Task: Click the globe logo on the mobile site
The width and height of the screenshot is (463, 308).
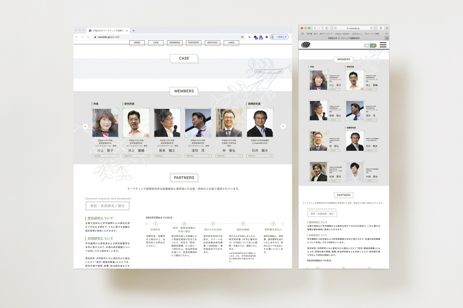Action: coord(306,45)
